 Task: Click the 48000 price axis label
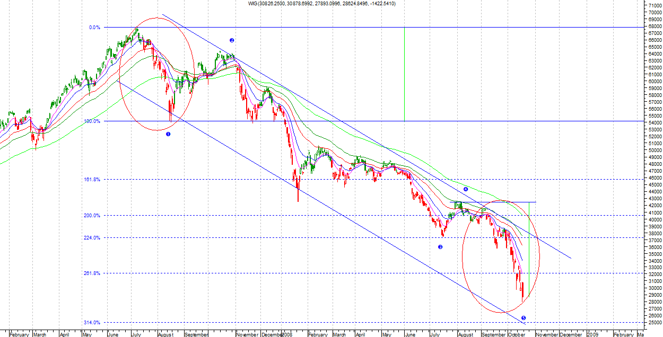click(x=654, y=164)
